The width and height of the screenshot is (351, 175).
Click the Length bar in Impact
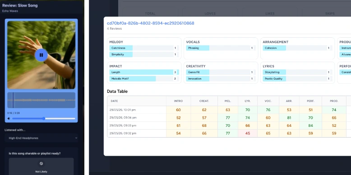pos(144,72)
